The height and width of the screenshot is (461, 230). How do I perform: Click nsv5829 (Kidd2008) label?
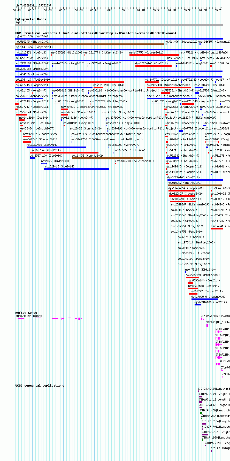point(55,161)
